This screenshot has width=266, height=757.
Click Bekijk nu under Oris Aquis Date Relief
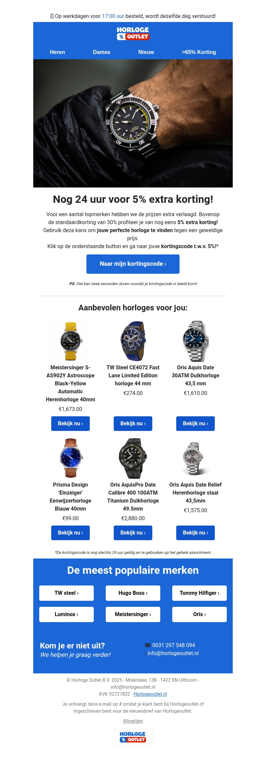196,533
